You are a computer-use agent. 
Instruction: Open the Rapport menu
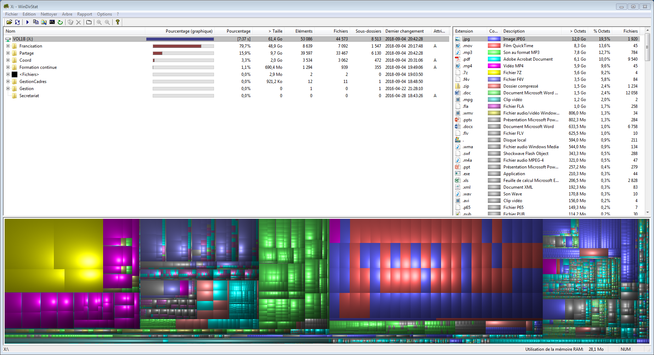[84, 14]
